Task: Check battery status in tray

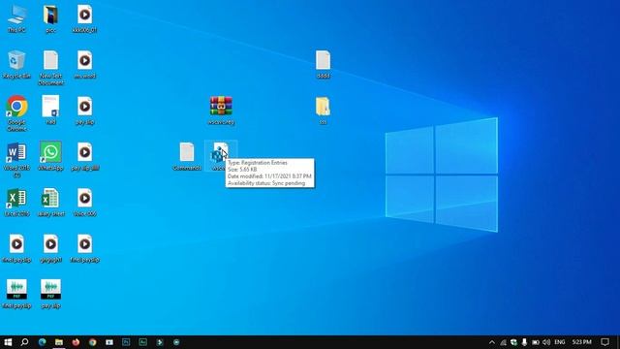Action: pos(536,342)
